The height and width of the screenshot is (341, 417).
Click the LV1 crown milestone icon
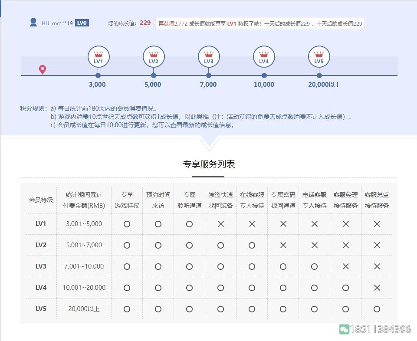[x=98, y=56]
